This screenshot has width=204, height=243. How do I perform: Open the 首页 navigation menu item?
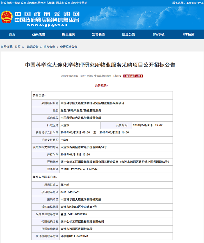12,34
